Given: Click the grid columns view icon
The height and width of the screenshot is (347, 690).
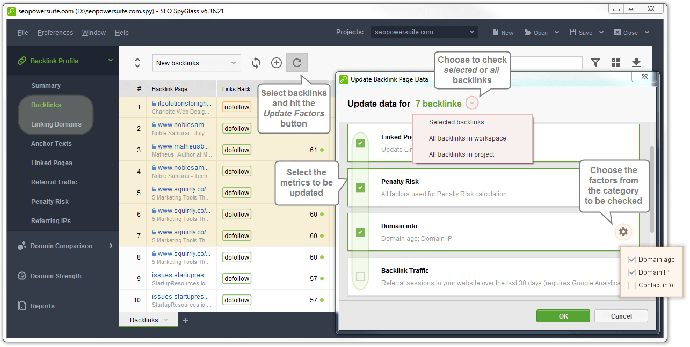Looking at the screenshot, I should point(616,63).
